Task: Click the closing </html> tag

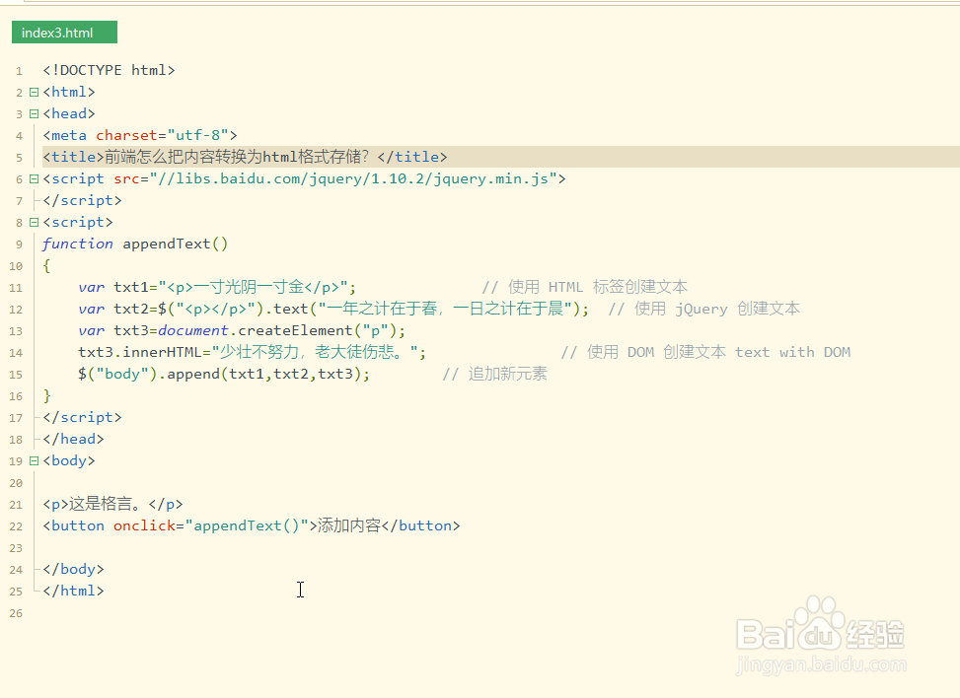Action: pyautogui.click(x=73, y=591)
